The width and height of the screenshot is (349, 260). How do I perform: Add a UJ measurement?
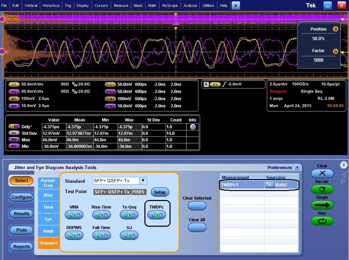129,235
